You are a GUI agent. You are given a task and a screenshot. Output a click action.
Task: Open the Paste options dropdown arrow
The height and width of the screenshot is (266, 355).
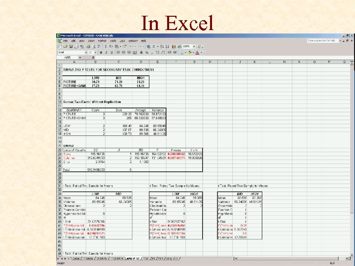(120, 46)
